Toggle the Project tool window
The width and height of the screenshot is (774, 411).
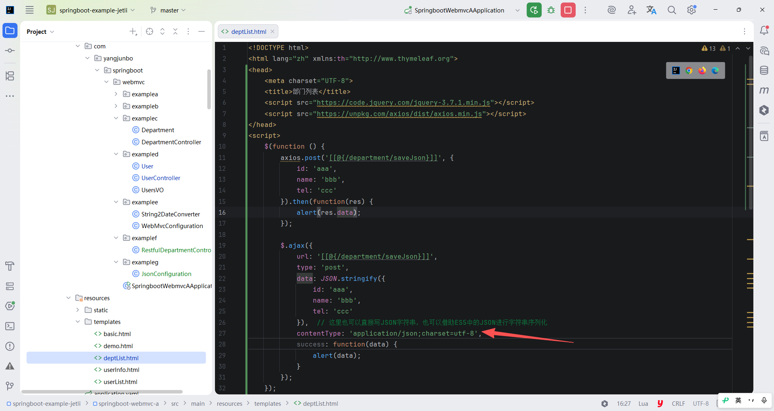coord(10,31)
